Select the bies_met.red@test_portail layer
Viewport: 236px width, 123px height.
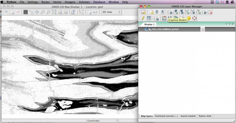(x=165, y=29)
